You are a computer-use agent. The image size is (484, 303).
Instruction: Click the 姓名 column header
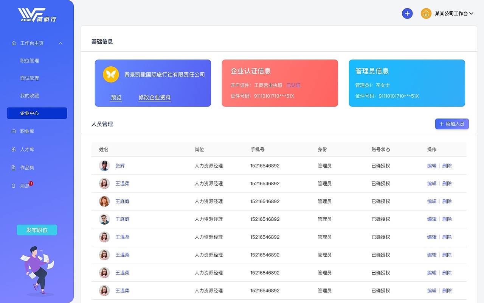(104, 150)
